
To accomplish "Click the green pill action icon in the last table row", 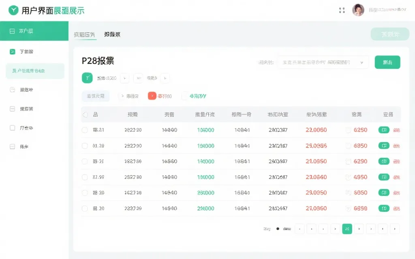I will pyautogui.click(x=383, y=208).
